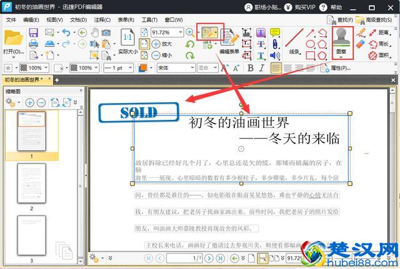
Task: Rotate page counterclockwise with green arrow
Action: (190, 44)
